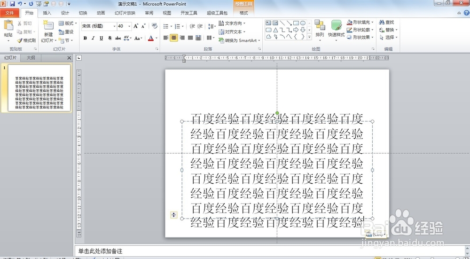
Task: Increase font size with the large A button
Action: (136, 26)
